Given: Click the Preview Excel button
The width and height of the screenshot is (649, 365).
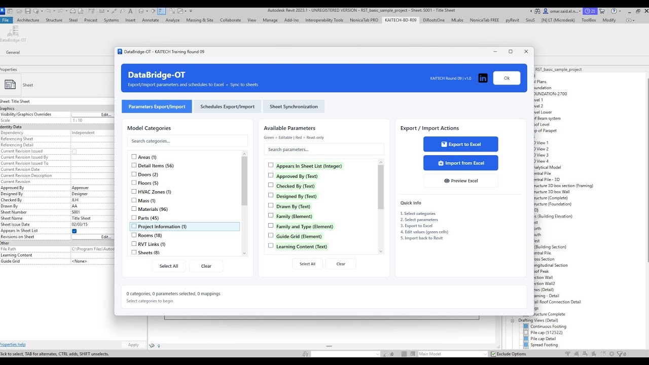Looking at the screenshot, I should click(461, 180).
